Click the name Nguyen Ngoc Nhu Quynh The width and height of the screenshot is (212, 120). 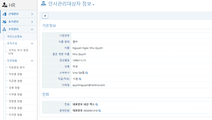point(88,48)
